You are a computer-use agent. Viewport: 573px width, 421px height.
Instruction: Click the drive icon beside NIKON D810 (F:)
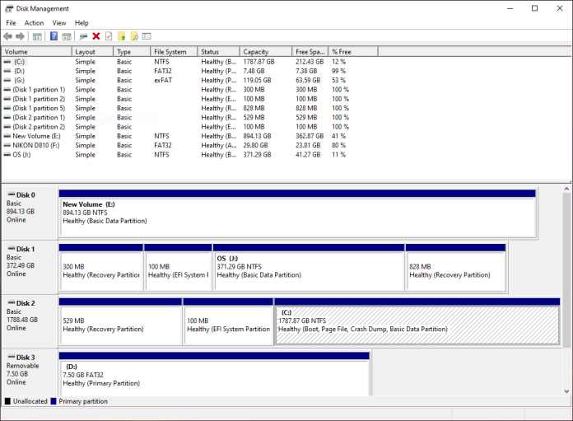click(x=7, y=145)
